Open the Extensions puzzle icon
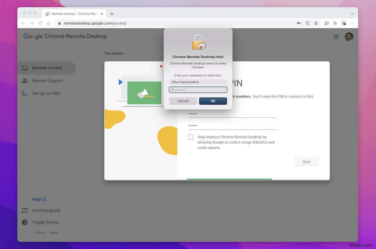 click(335, 23)
